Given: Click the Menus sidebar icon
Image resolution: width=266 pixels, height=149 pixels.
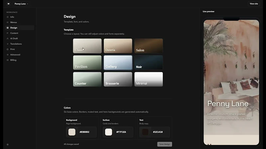Looking at the screenshot, I should (7, 22).
